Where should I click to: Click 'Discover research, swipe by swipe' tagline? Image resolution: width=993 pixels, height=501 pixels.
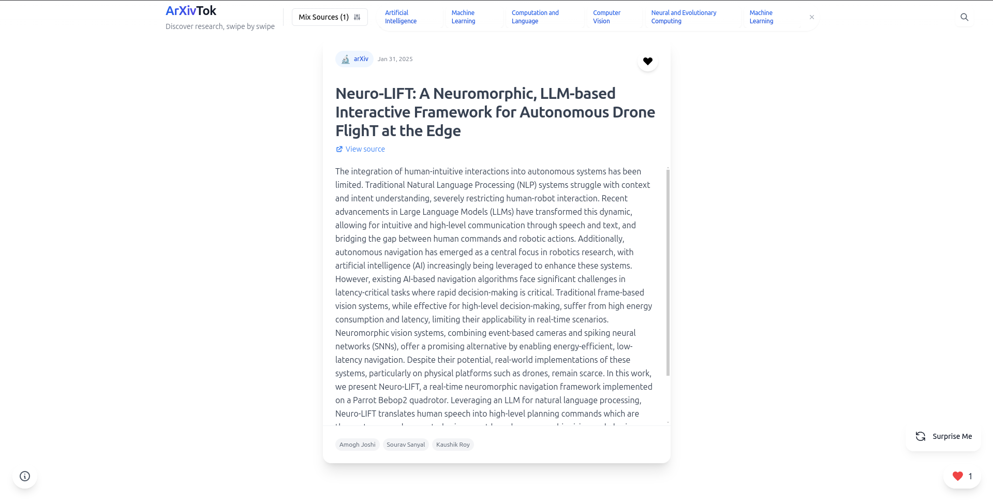[x=220, y=26]
